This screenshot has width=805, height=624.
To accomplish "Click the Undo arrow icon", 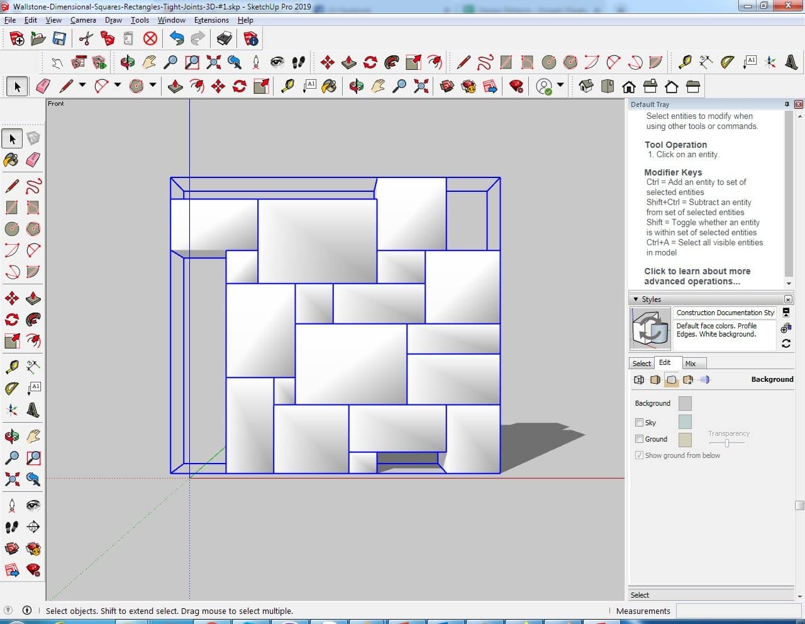I will pos(177,39).
